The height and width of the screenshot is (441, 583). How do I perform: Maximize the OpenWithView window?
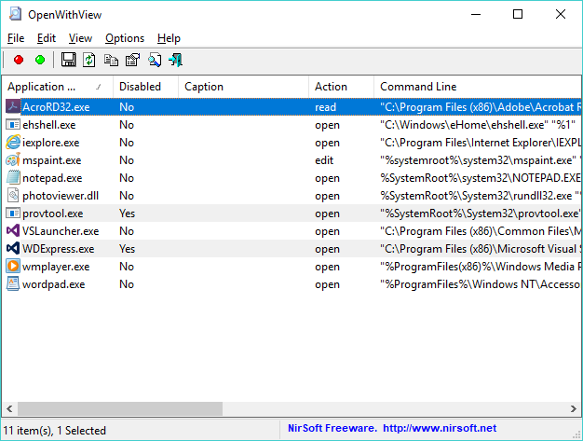click(518, 14)
